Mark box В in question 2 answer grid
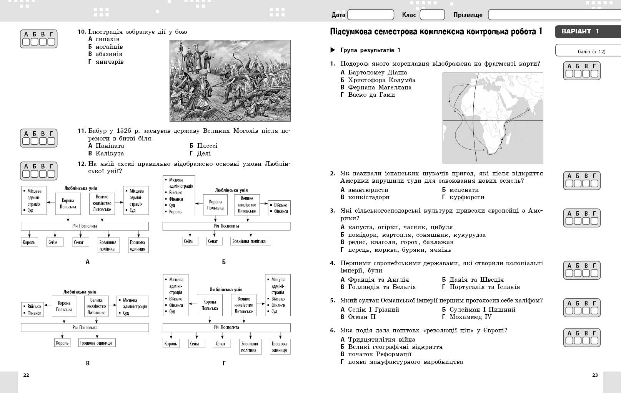The image size is (621, 393). (x=586, y=183)
